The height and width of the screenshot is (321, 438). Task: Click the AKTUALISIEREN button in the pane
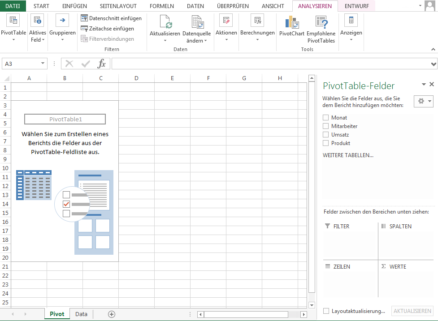[x=412, y=311]
